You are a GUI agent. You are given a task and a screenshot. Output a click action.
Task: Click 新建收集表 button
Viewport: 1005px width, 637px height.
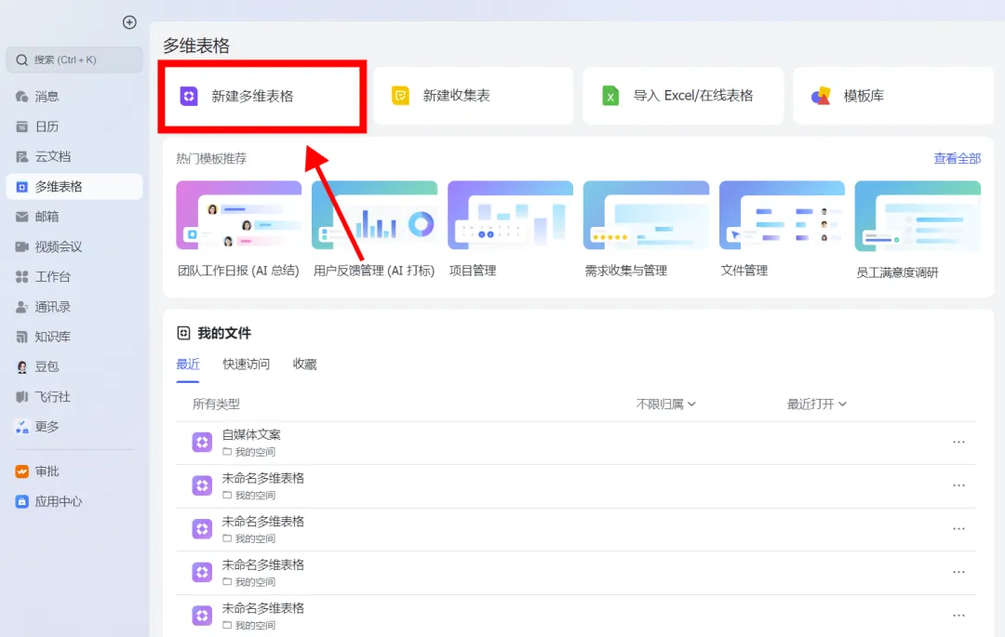pyautogui.click(x=473, y=96)
